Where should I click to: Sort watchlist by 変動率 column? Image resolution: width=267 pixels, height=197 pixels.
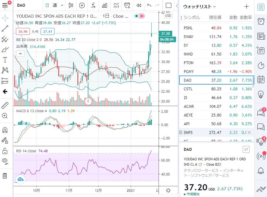coord(246,17)
